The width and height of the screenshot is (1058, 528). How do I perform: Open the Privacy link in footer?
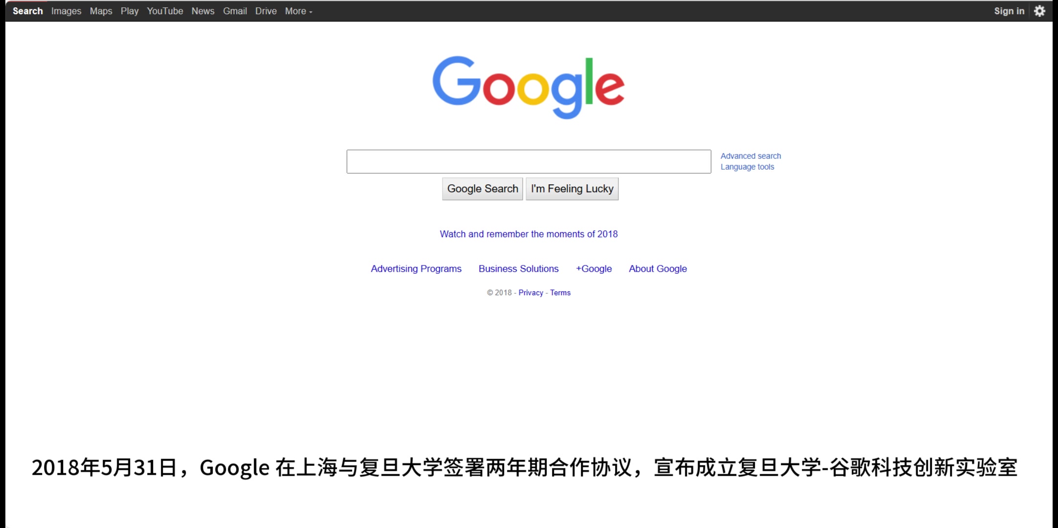pos(530,293)
